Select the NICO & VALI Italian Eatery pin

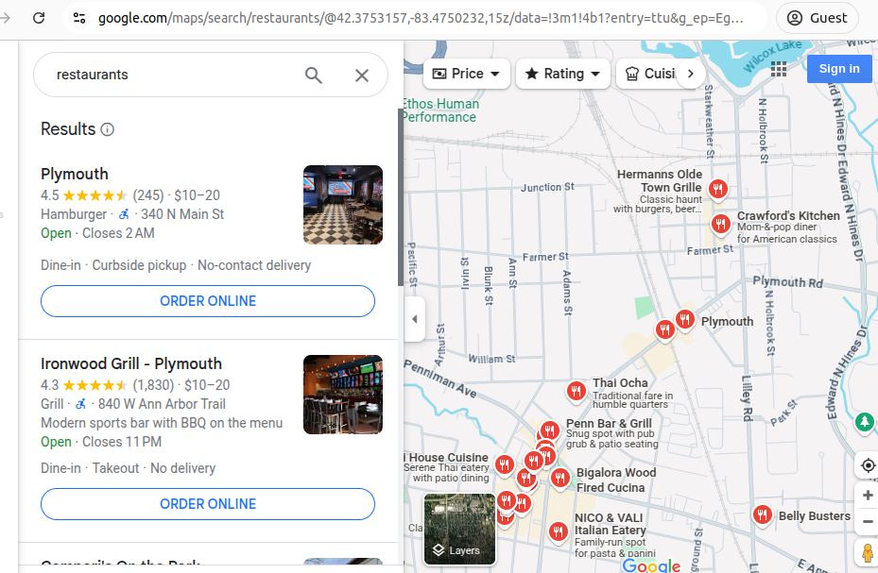(559, 531)
